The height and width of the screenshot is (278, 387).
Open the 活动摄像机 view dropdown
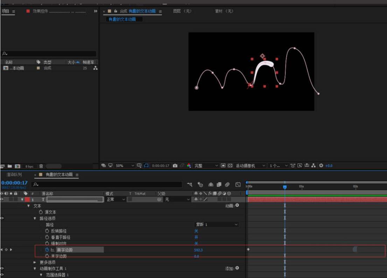[x=250, y=165]
